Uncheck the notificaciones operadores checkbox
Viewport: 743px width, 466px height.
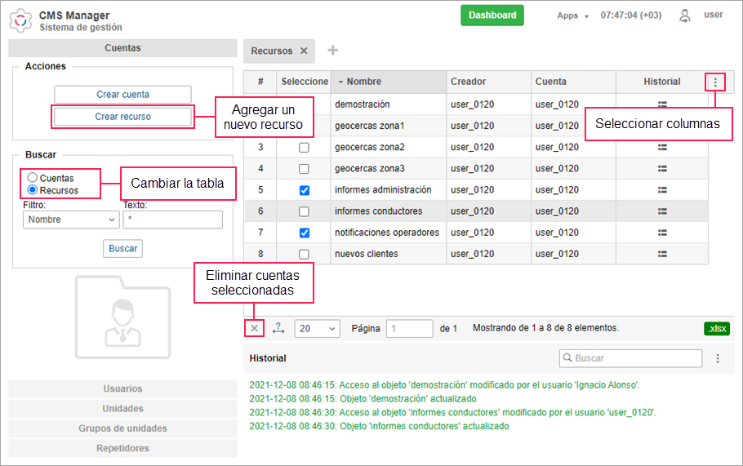pos(305,233)
